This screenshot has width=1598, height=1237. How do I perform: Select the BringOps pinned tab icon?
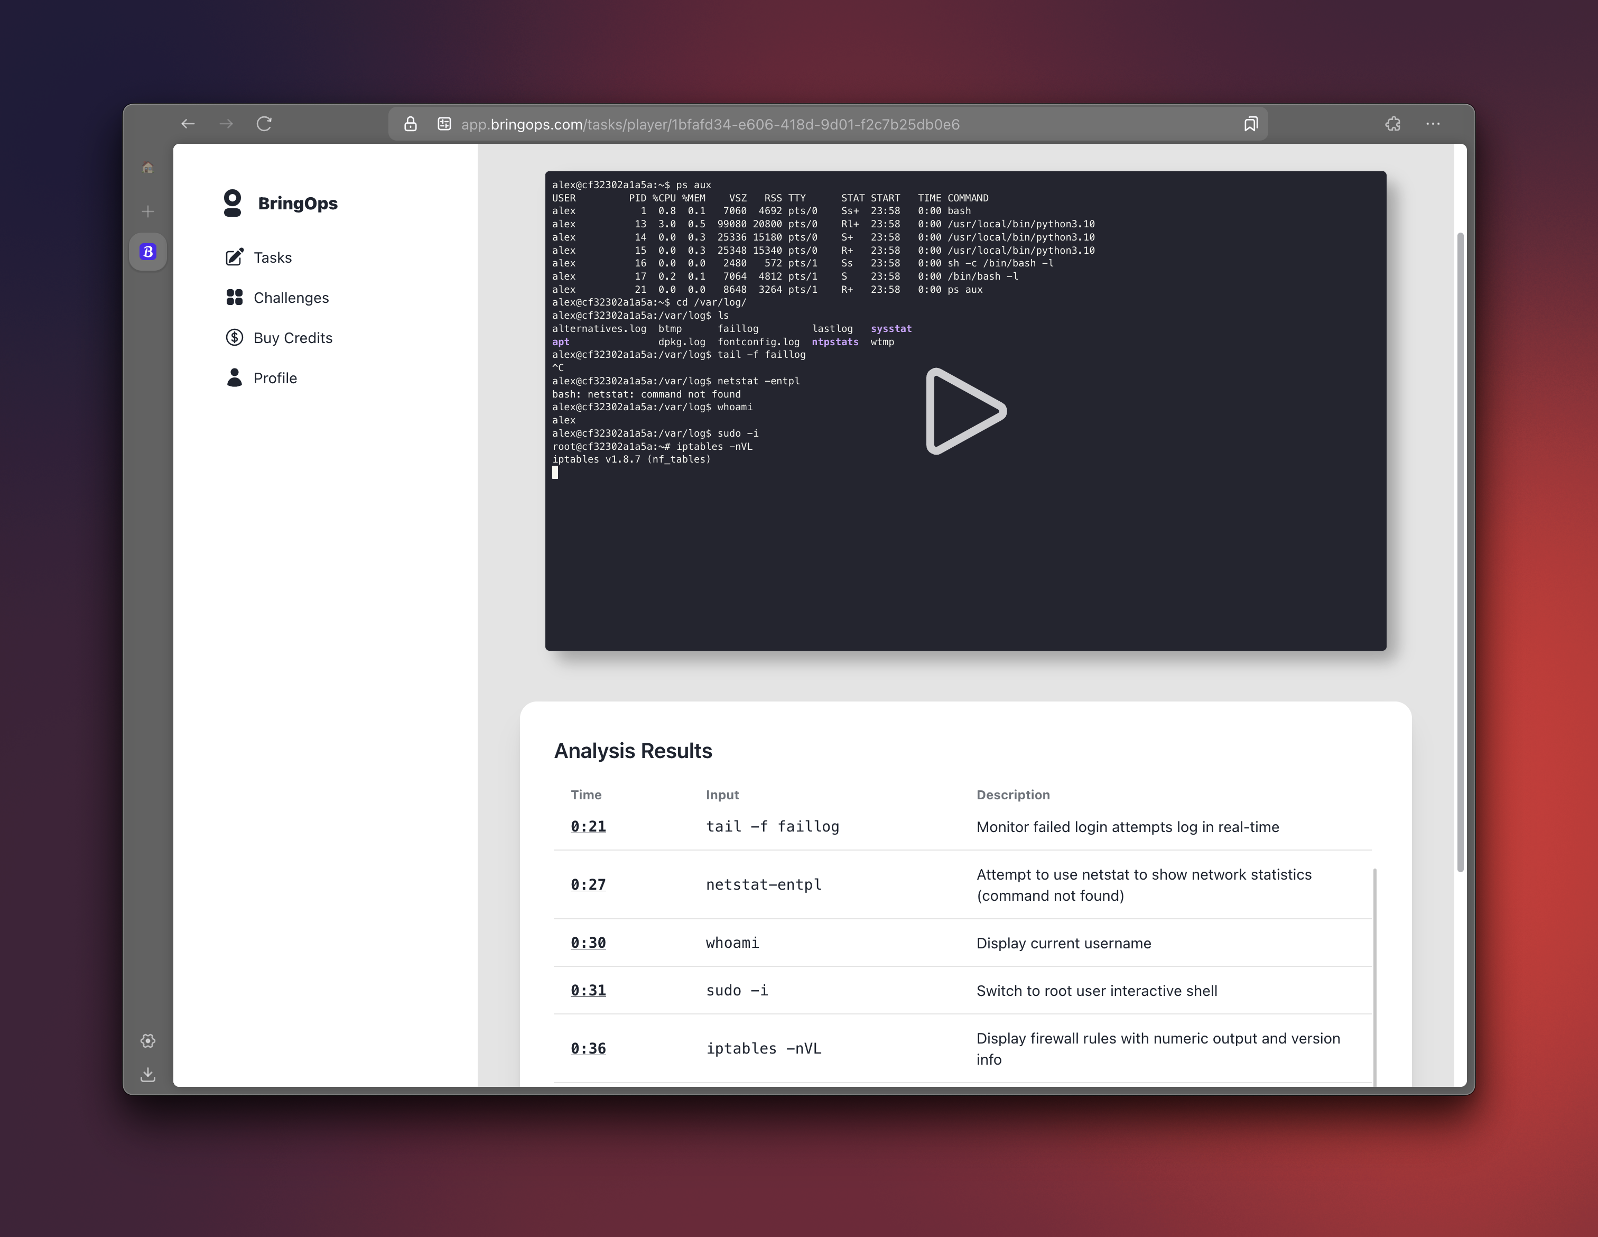click(148, 252)
